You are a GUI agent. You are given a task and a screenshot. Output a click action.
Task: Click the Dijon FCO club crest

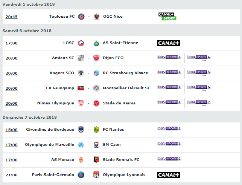tap(96, 58)
